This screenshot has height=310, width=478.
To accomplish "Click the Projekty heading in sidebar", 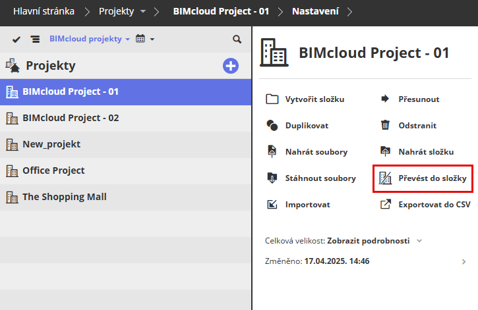I will tap(51, 66).
